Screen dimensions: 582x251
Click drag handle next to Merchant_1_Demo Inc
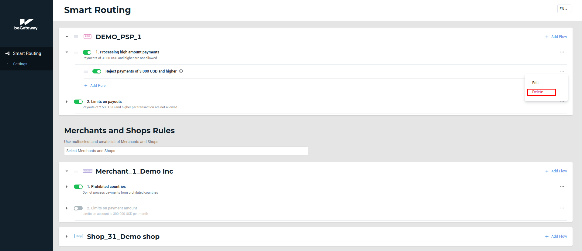[x=76, y=171]
